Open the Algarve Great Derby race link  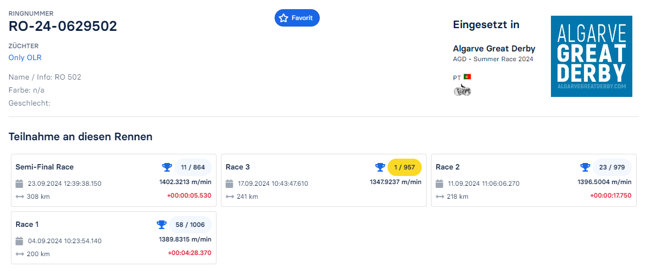point(494,49)
